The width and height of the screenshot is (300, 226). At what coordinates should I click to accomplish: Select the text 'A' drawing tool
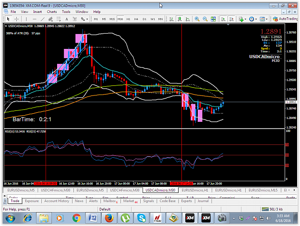(x=67, y=19)
